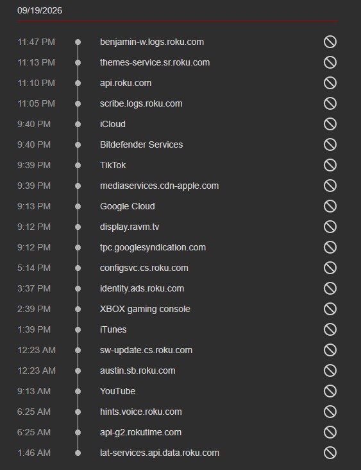Viewport: 361px width, 470px height.
Task: Block the iTunes entry
Action: click(330, 329)
